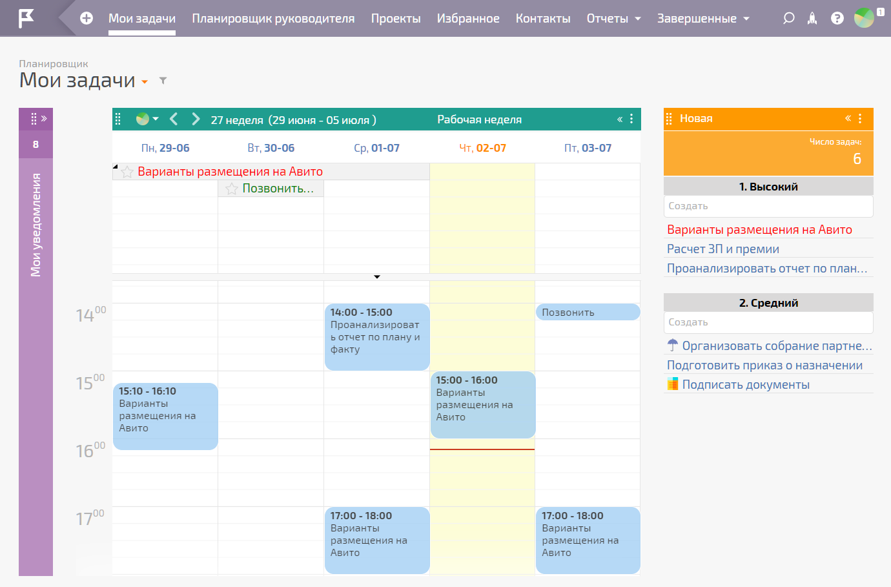Add a new task with plus icon
Viewport: 891px width, 587px height.
point(87,18)
